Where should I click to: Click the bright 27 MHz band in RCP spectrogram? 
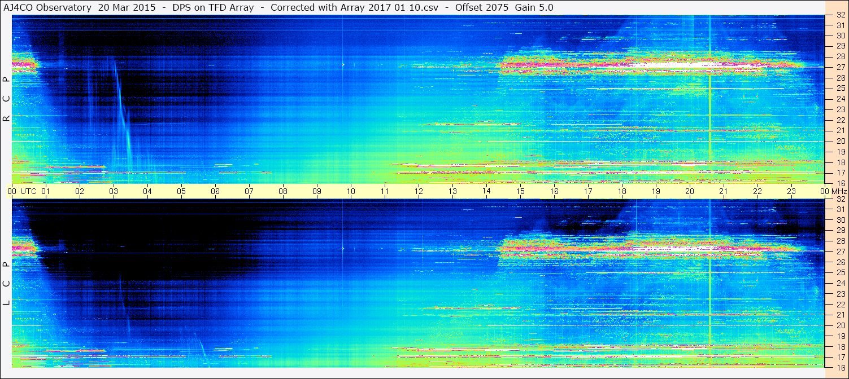650,66
